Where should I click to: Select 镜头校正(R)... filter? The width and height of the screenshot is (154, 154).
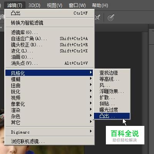(49, 45)
